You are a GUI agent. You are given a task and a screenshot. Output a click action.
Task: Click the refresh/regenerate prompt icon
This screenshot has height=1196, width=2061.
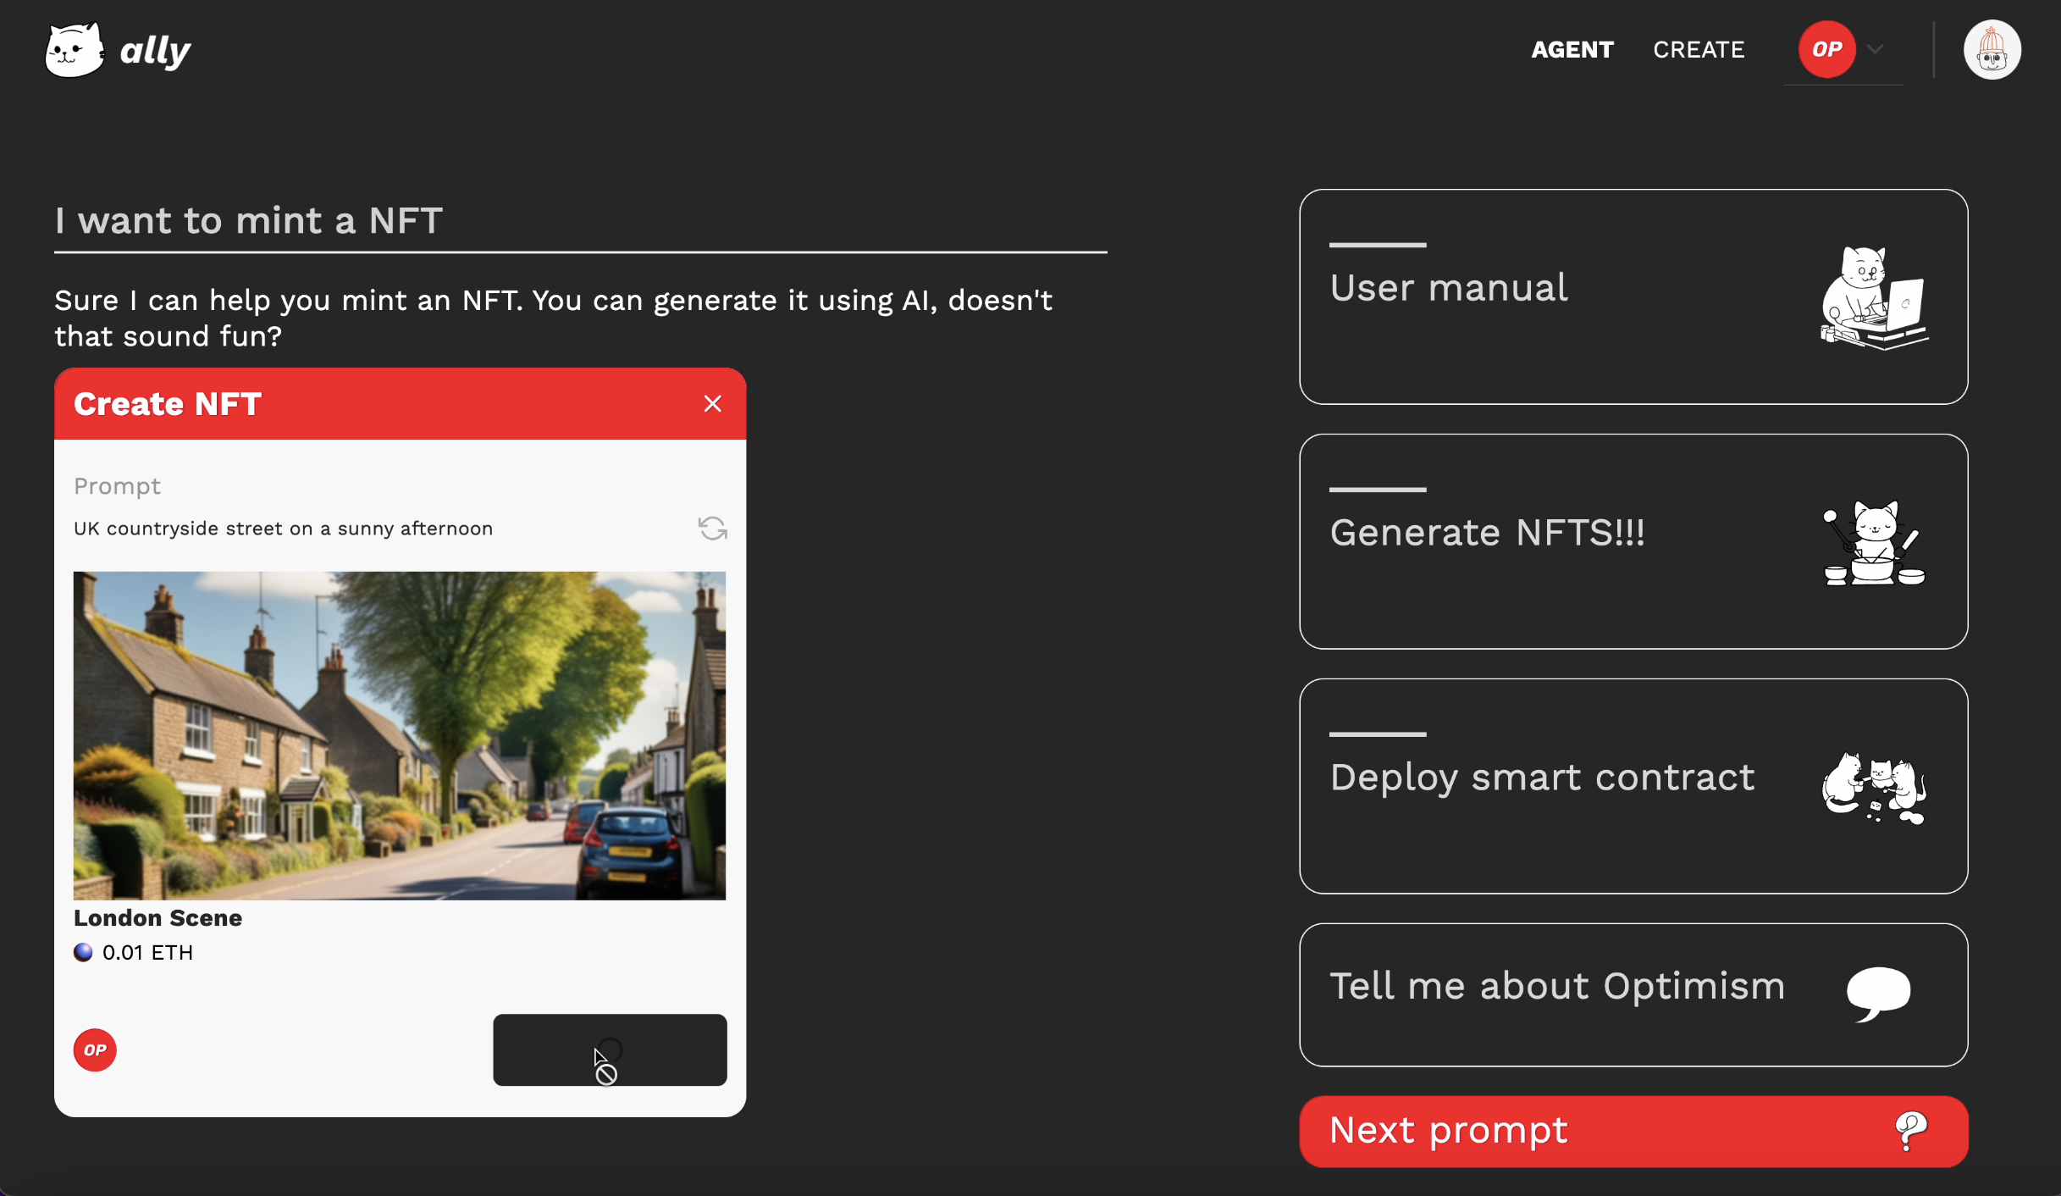pos(711,529)
